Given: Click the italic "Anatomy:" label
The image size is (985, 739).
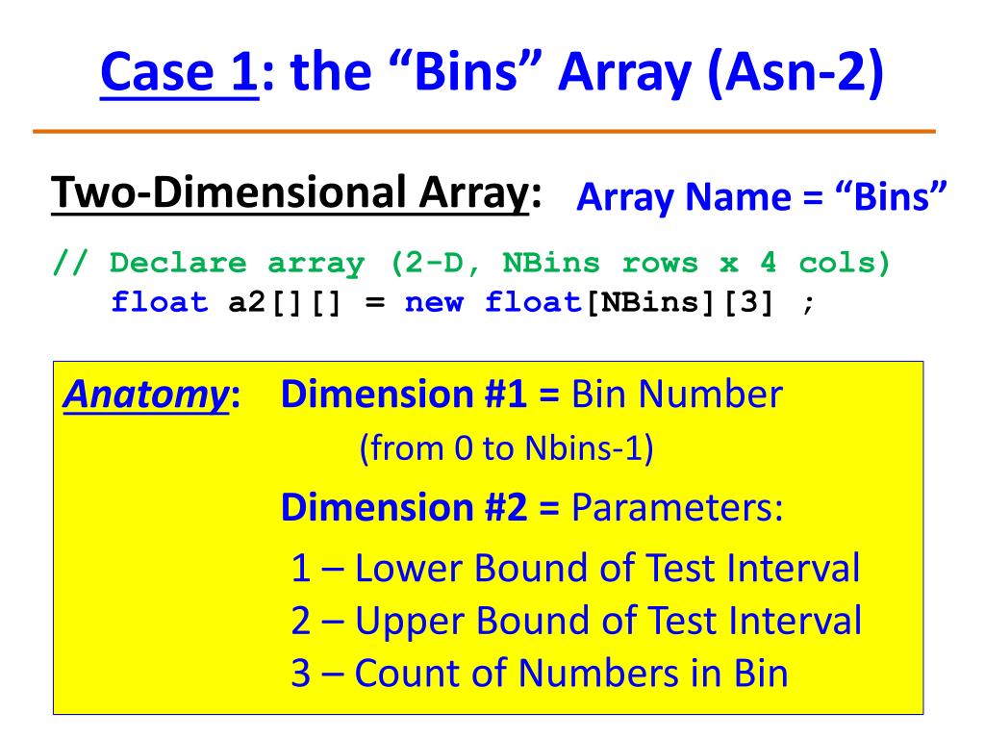Looking at the screenshot, I should pos(151,395).
